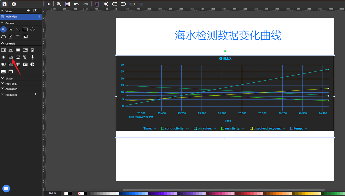Pick the LED semaphore light control

(3, 57)
